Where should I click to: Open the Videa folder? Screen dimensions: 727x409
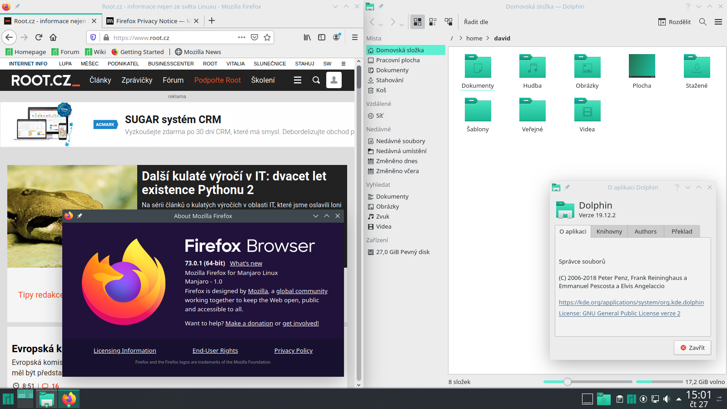[587, 115]
